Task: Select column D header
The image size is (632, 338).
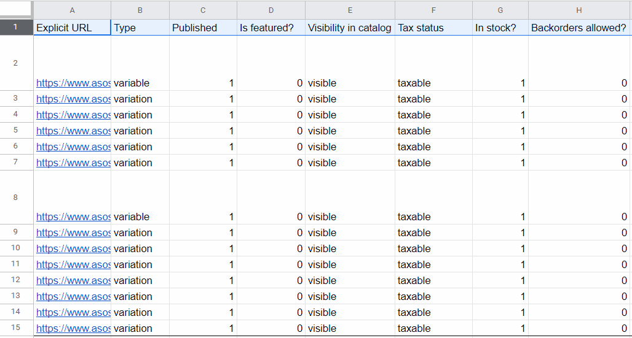Action: click(271, 10)
